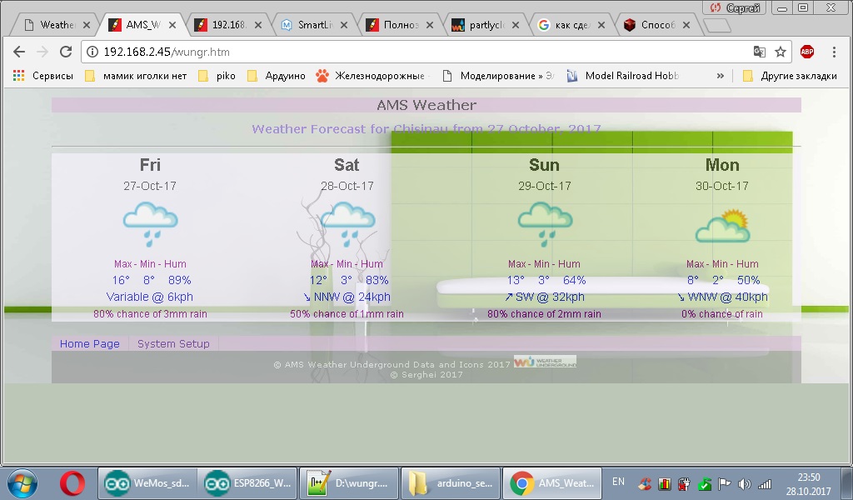
Task: Click the rain cloud icon for Friday
Action: coord(150,221)
